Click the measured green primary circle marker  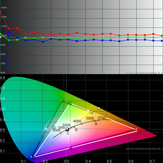(x=70, y=103)
